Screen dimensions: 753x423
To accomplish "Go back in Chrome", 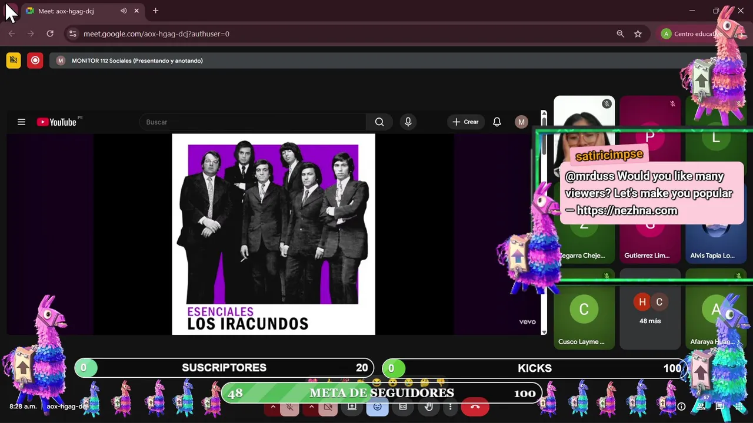I will pyautogui.click(x=12, y=33).
